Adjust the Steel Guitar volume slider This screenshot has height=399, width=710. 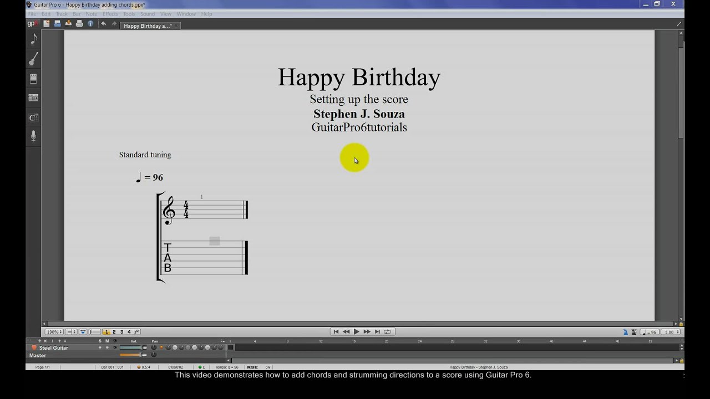tap(133, 347)
